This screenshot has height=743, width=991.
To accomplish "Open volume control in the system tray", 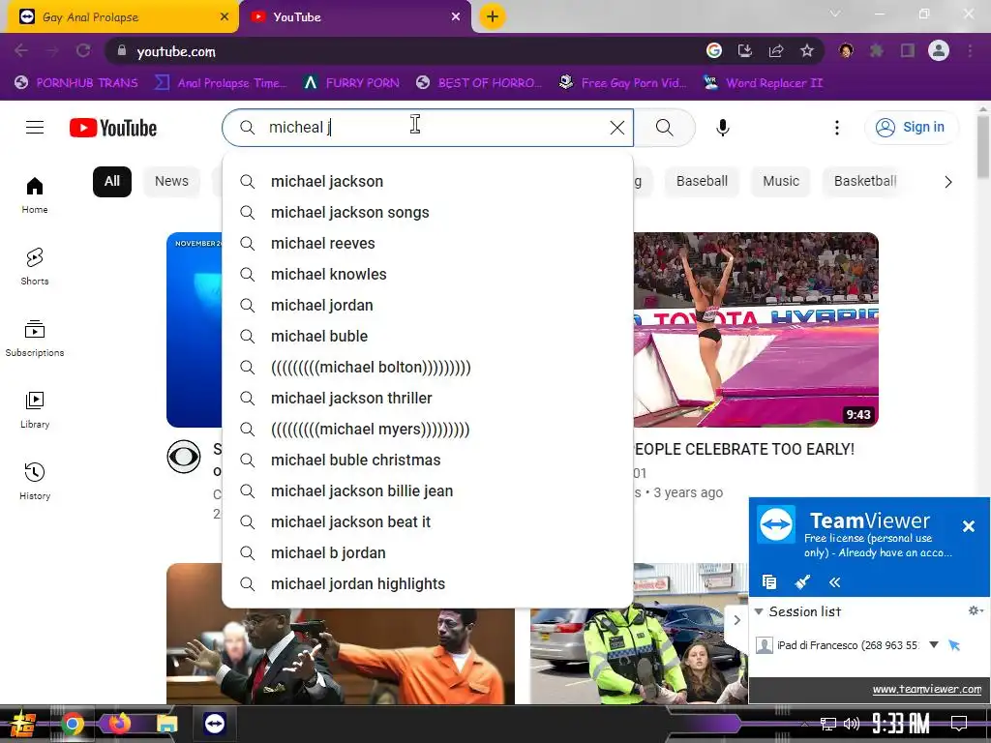I will [x=852, y=724].
